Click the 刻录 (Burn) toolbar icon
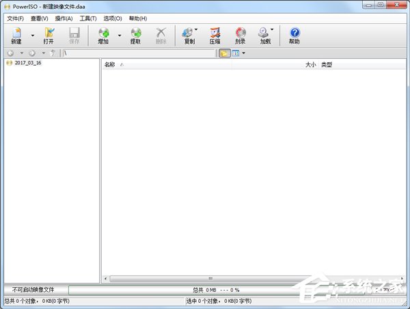This screenshot has height=309, width=410. 241,36
